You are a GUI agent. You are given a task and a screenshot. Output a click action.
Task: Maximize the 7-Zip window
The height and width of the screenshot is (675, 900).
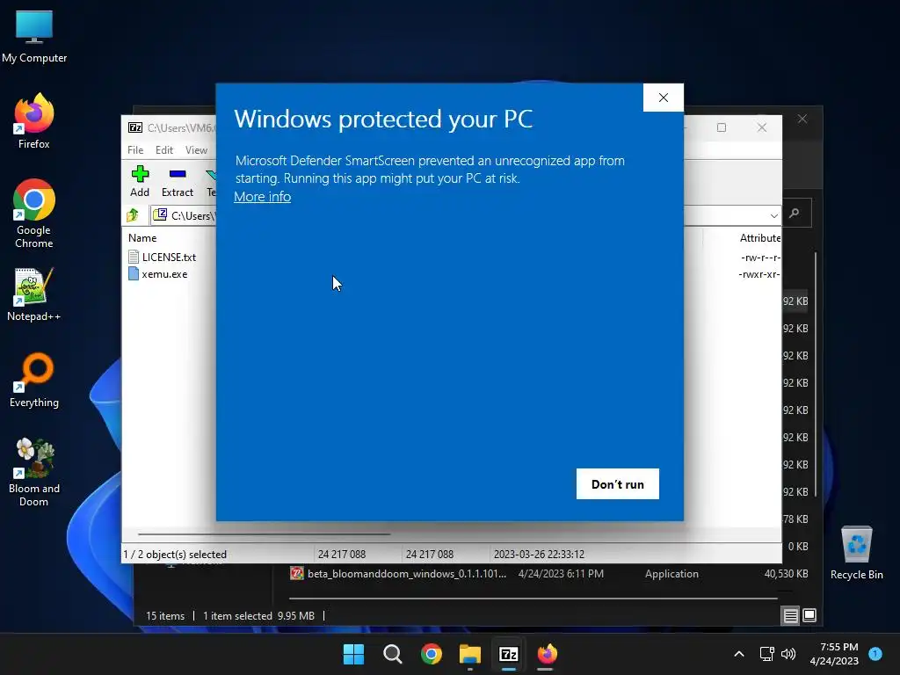[722, 127]
